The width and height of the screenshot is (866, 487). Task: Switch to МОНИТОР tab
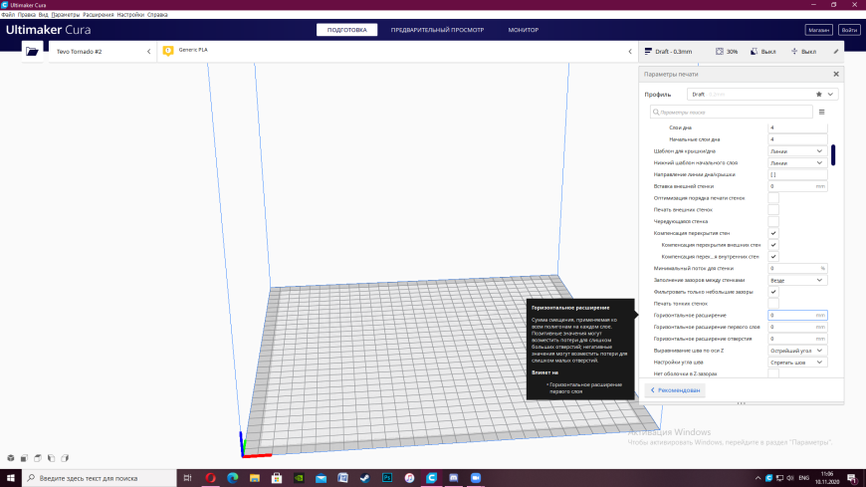point(523,30)
